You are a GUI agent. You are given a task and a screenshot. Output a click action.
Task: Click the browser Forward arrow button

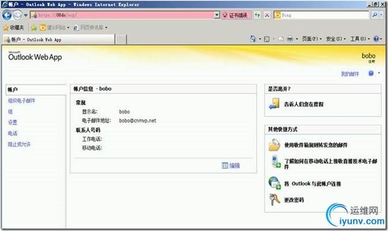pos(17,15)
